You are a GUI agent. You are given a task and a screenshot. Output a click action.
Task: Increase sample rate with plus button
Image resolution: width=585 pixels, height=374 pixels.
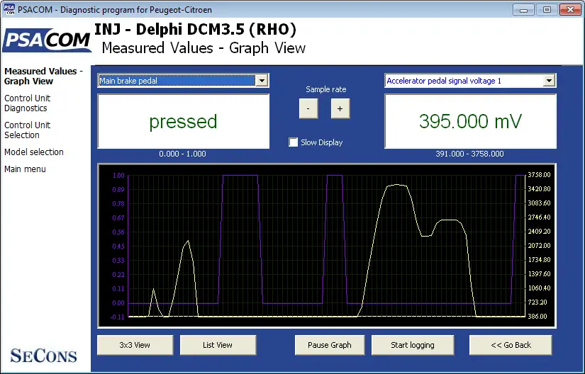coord(340,109)
